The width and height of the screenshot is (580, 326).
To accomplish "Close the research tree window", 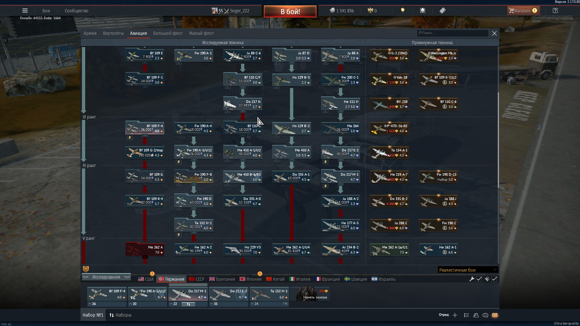I will [x=494, y=33].
